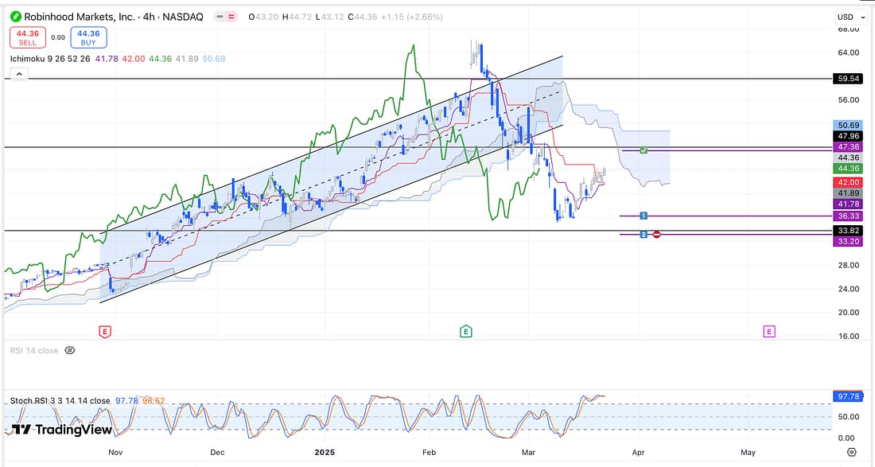
Task: Click the blue position marker labeled 1
Action: coord(643,216)
